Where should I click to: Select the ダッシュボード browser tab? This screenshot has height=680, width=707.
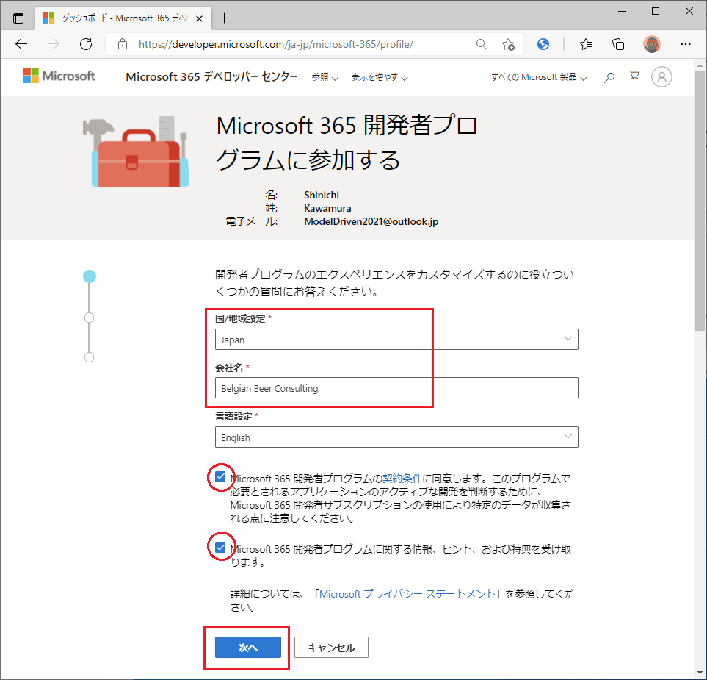(x=123, y=18)
